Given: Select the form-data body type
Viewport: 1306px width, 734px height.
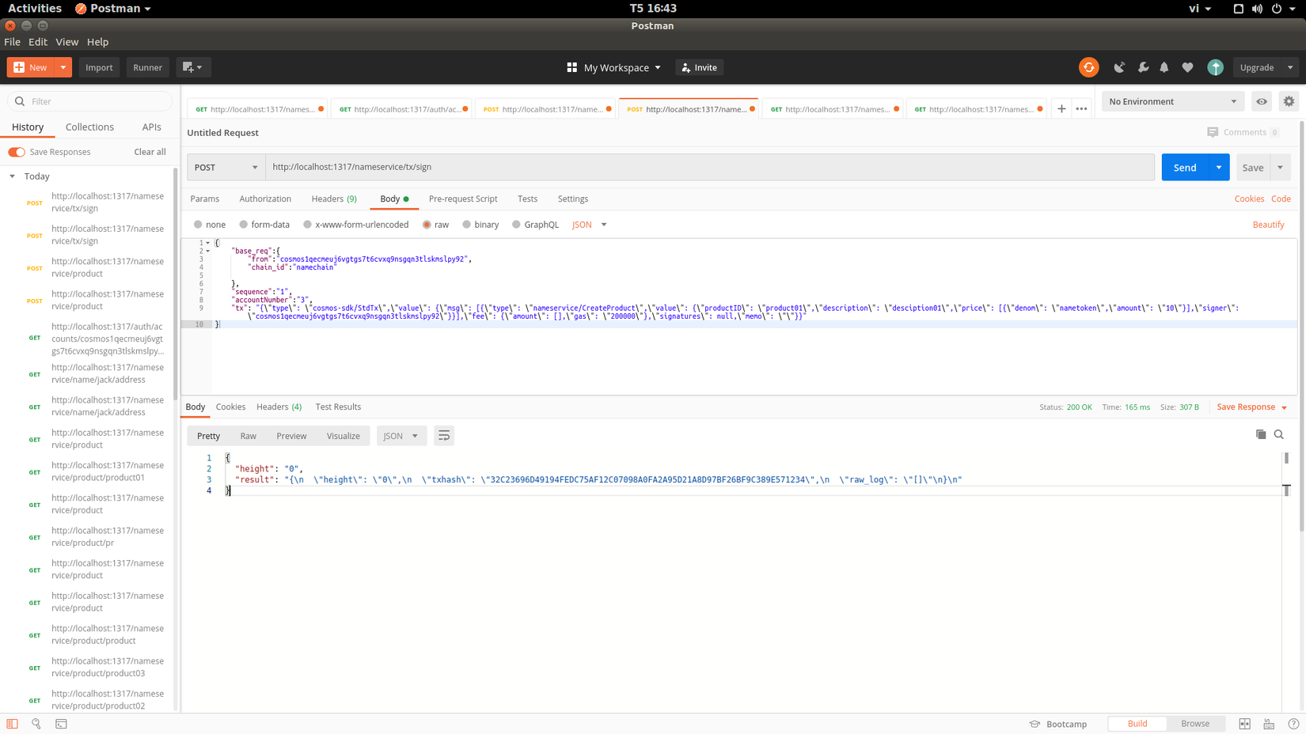Looking at the screenshot, I should coord(244,225).
